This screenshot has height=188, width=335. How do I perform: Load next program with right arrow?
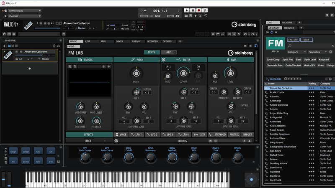click(x=60, y=23)
